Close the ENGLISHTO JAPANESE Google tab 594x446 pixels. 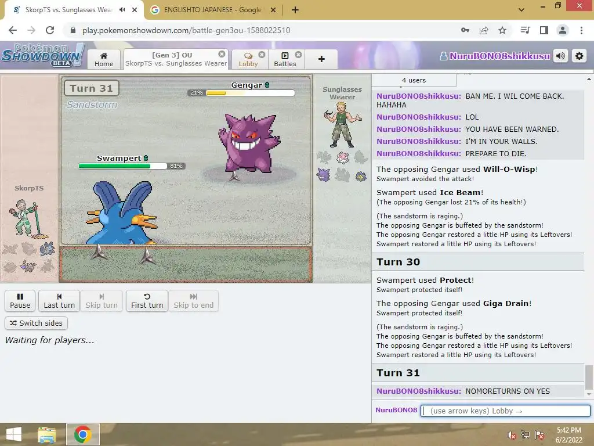[273, 10]
